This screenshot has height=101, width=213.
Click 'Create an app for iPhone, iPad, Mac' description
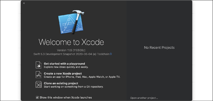tap(82, 77)
